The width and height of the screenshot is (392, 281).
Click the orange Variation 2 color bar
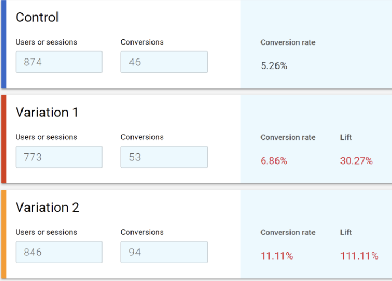pos(4,234)
